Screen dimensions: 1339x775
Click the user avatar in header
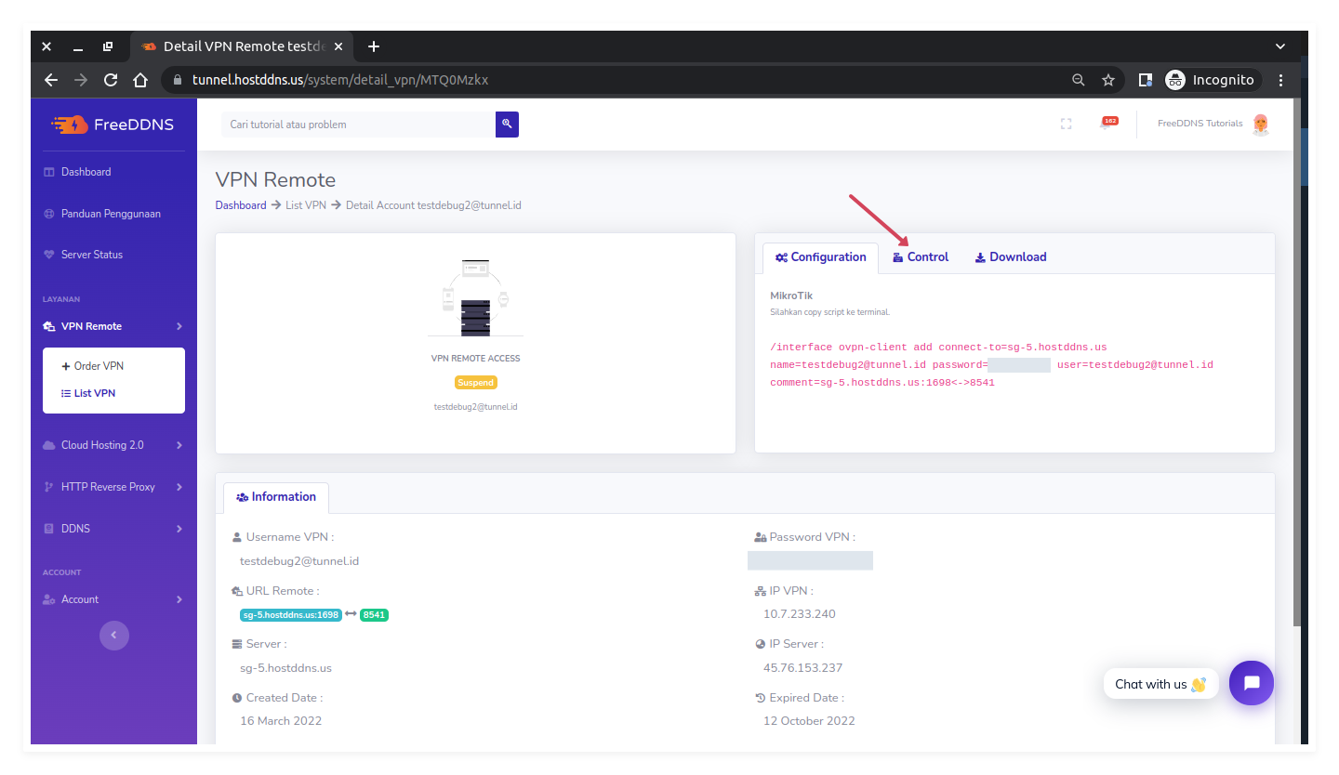click(1260, 124)
